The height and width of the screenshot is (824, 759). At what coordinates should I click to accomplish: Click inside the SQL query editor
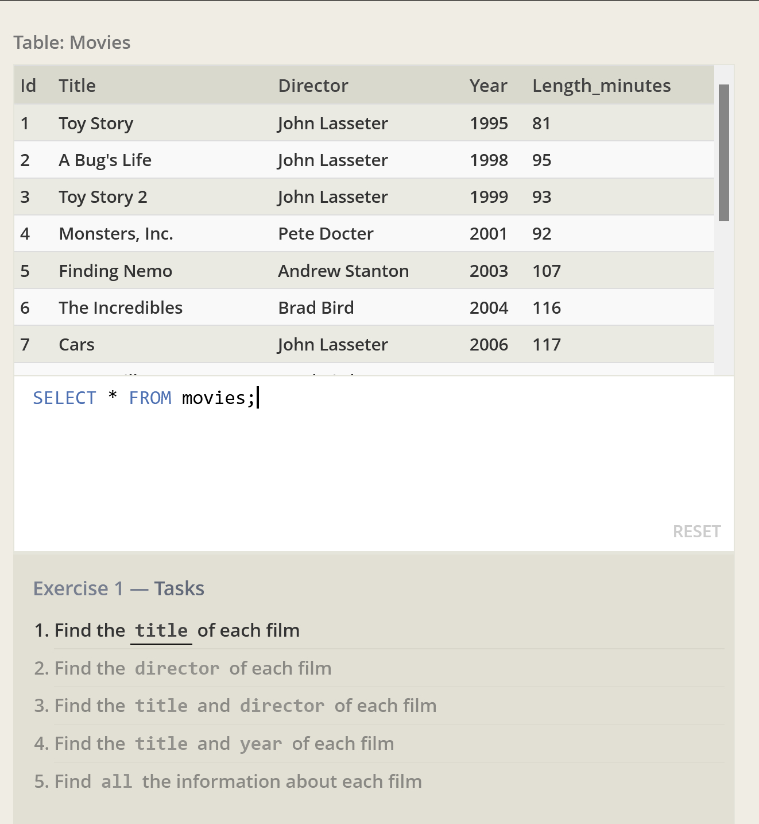click(x=373, y=460)
